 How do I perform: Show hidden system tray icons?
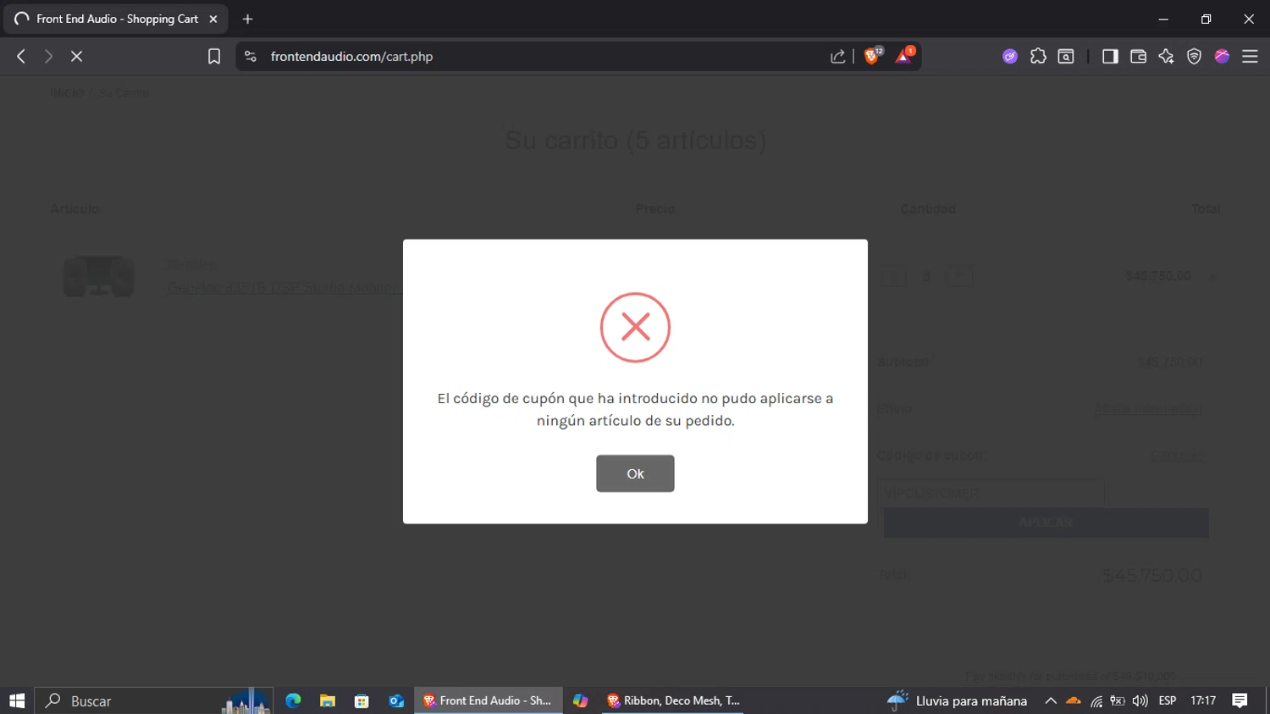click(x=1051, y=700)
